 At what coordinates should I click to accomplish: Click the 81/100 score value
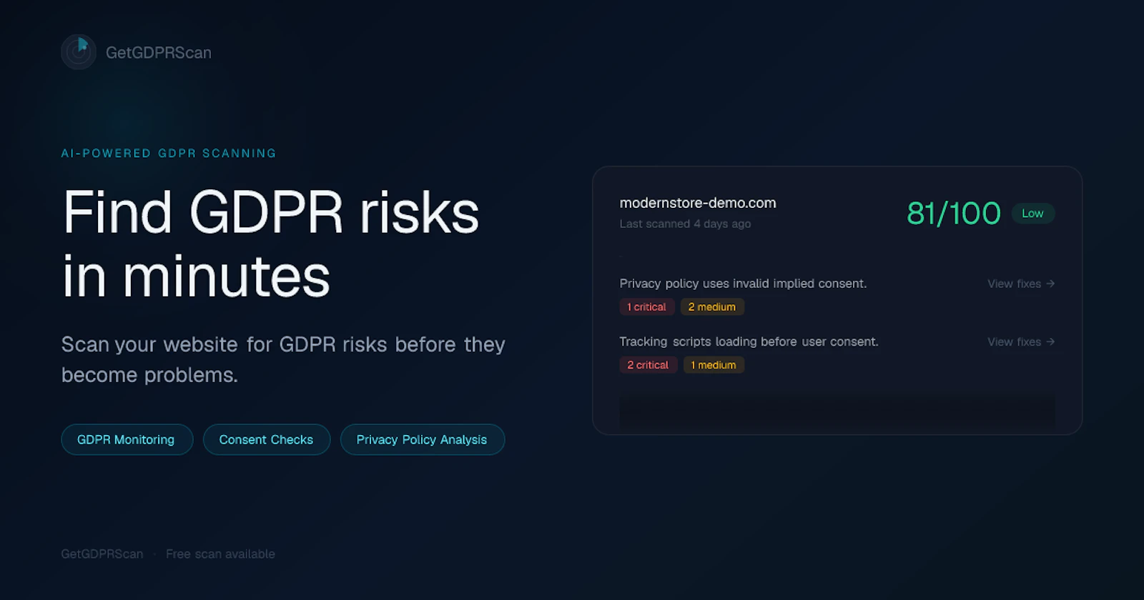point(954,213)
